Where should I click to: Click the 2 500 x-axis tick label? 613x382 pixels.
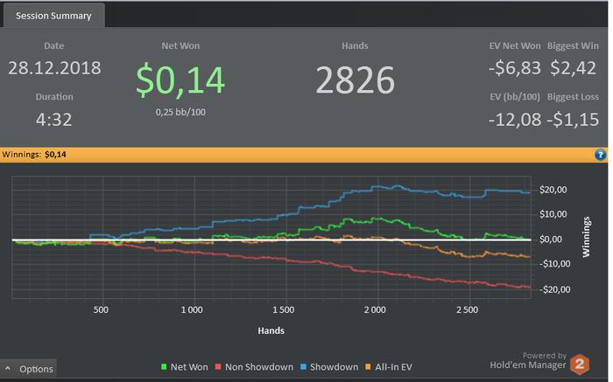click(x=467, y=310)
